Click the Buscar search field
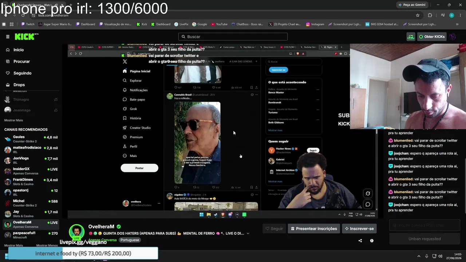Viewport: 466px width, 262px height. click(x=233, y=37)
